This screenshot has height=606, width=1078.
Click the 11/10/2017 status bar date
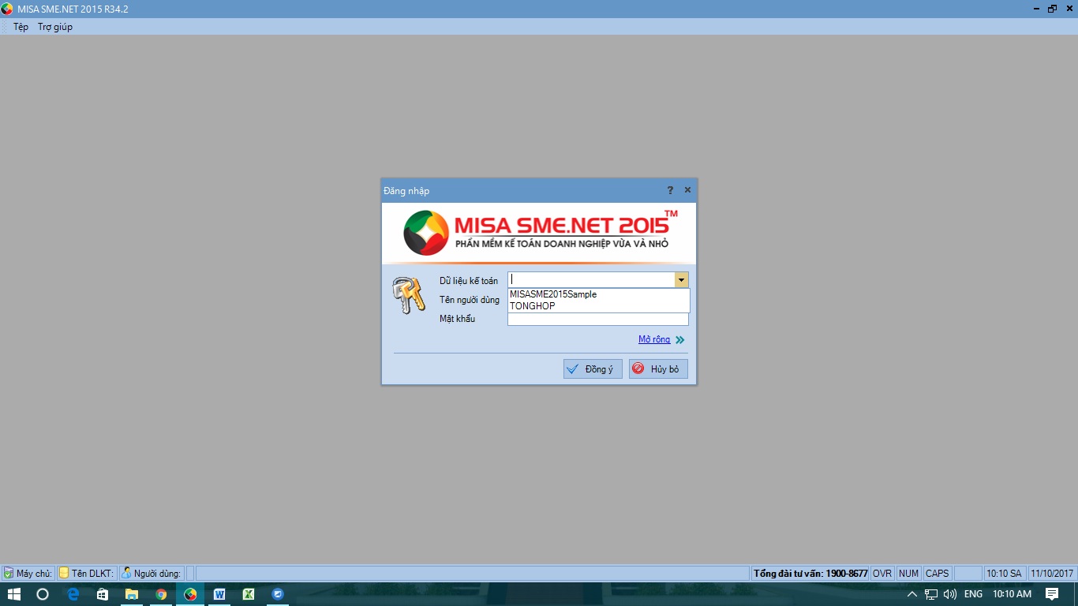(x=1052, y=574)
